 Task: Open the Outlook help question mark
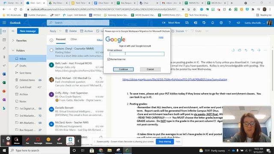click(x=229, y=23)
